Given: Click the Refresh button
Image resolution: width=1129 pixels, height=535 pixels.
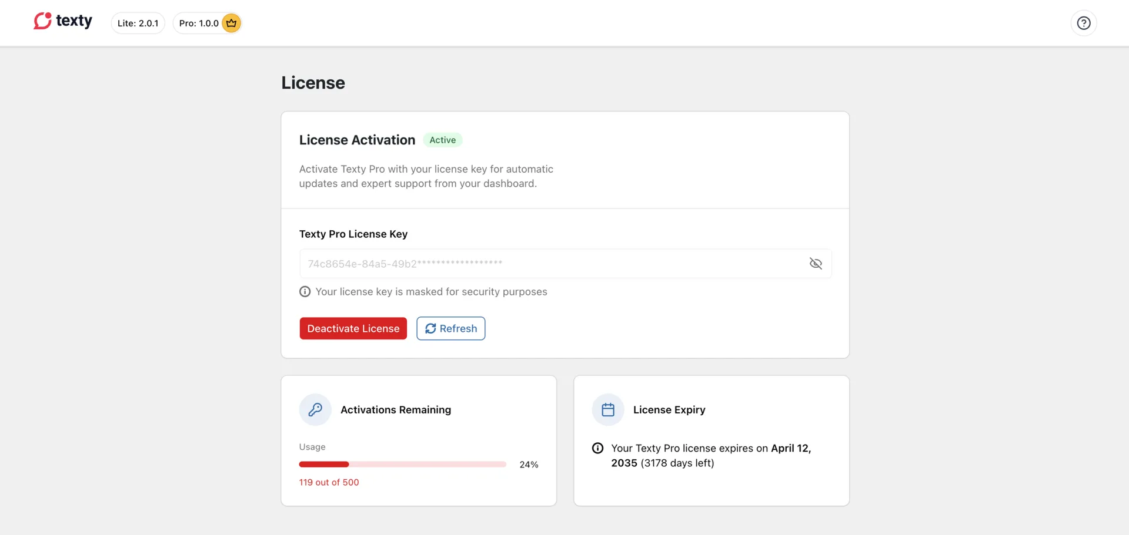Looking at the screenshot, I should tap(450, 328).
